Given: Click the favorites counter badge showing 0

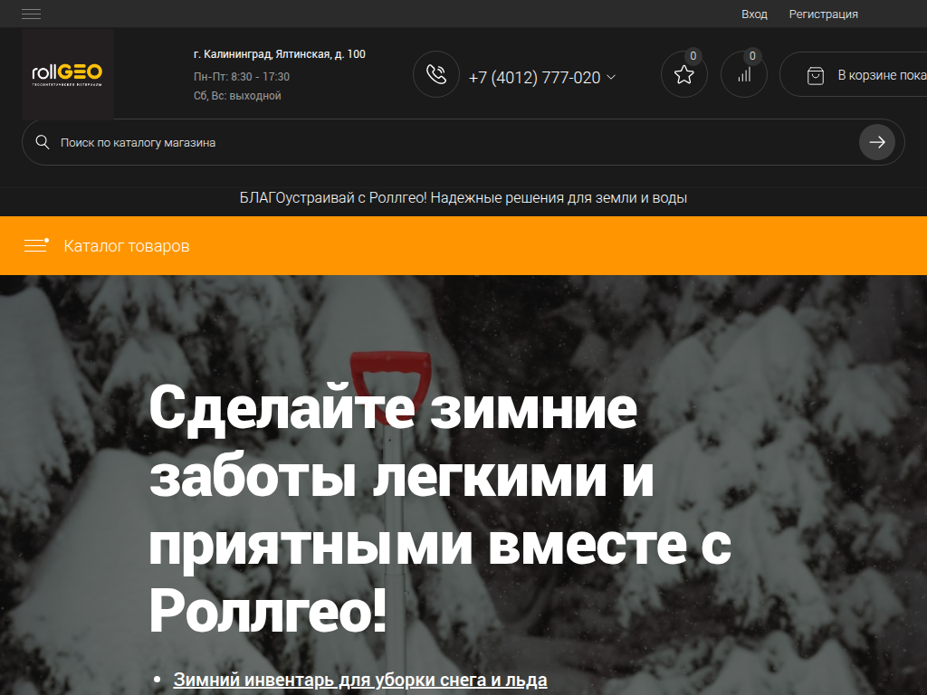Looking at the screenshot, I should point(693,55).
